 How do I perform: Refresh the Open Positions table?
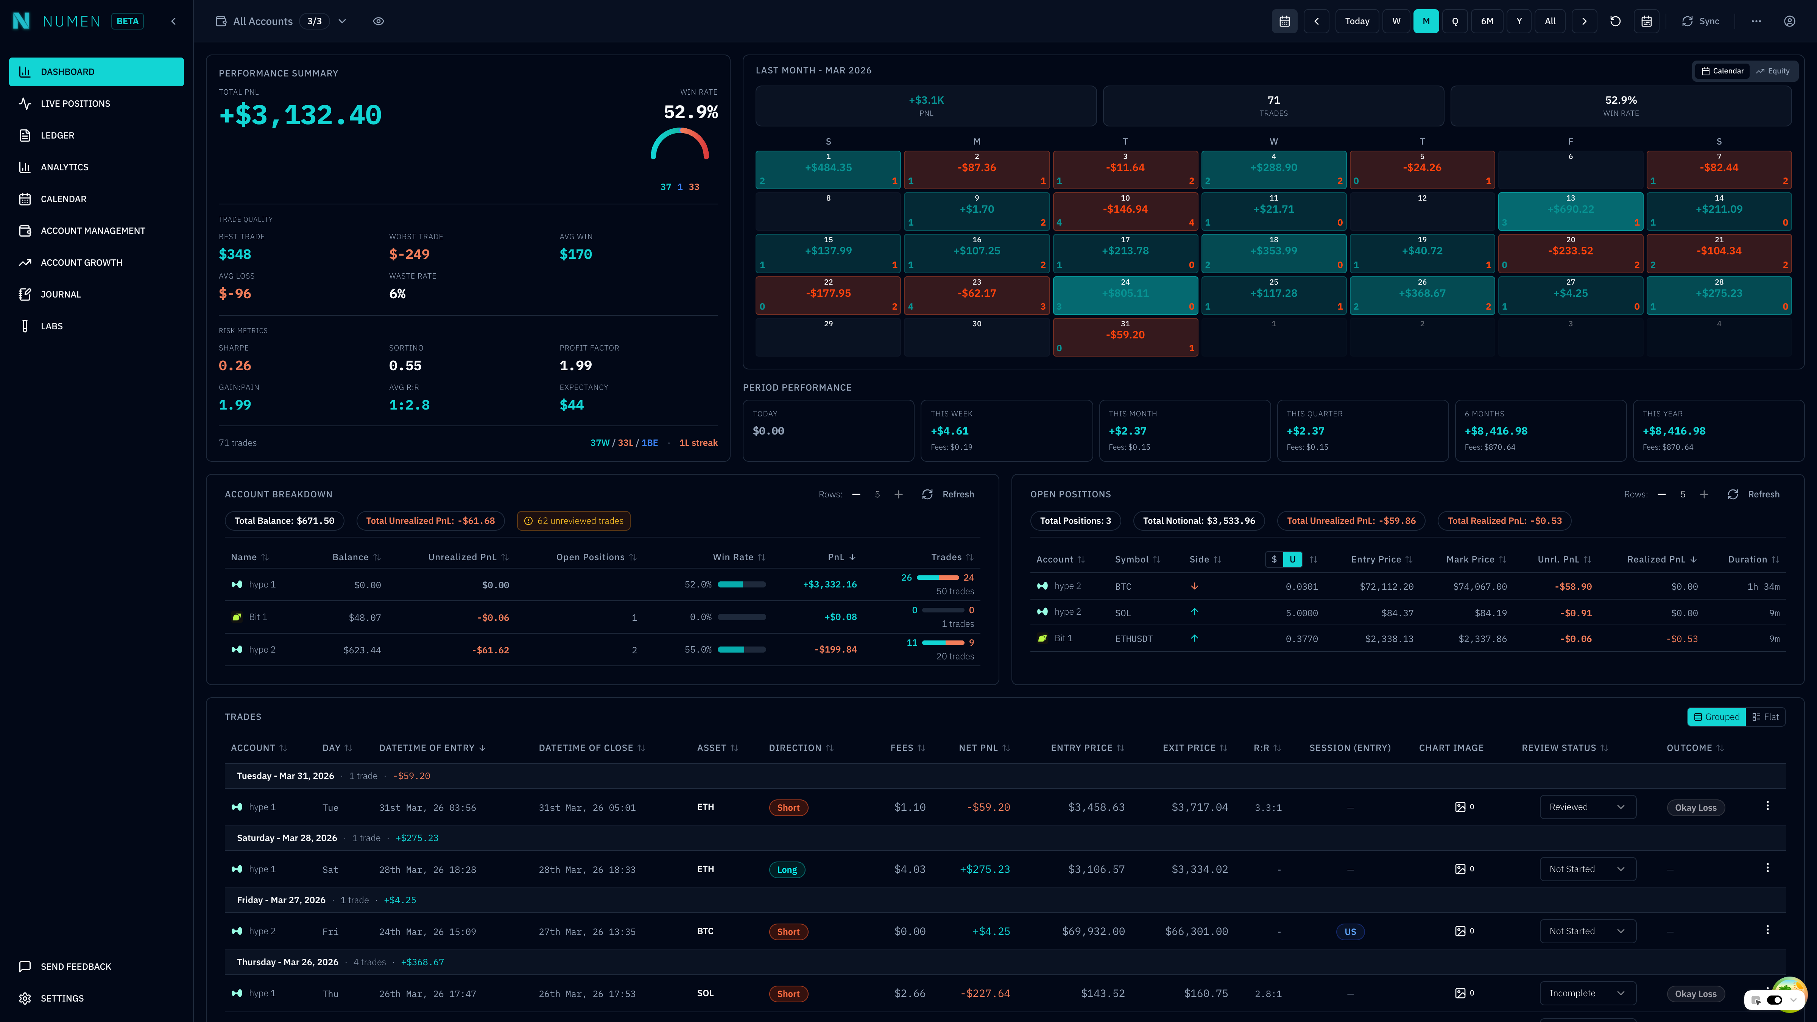pyautogui.click(x=1753, y=494)
